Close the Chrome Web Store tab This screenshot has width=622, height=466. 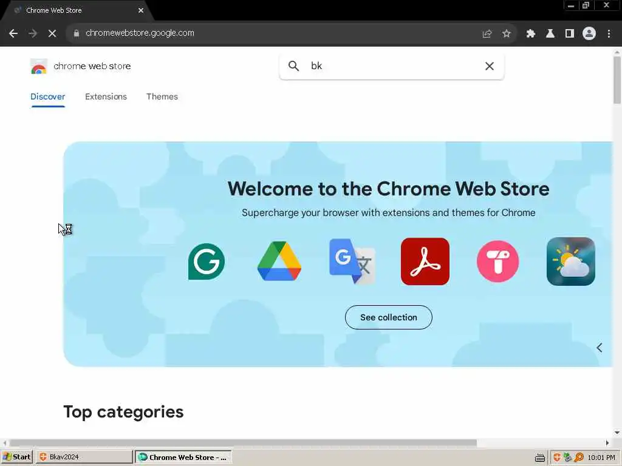pos(141,11)
